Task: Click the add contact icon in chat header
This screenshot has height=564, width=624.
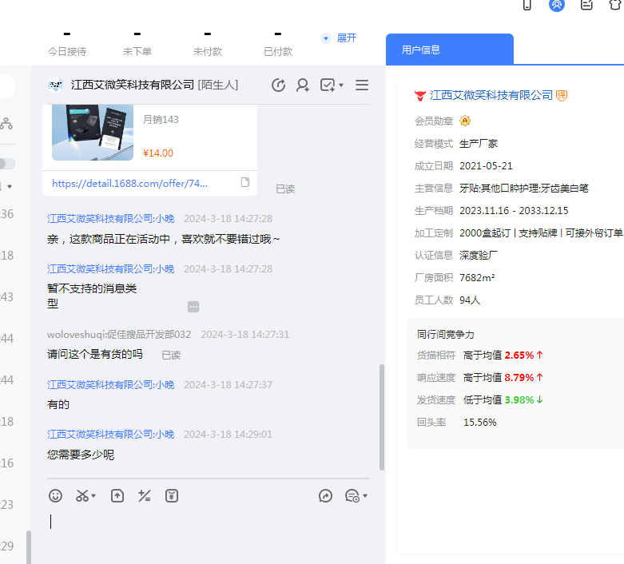Action: coord(303,85)
